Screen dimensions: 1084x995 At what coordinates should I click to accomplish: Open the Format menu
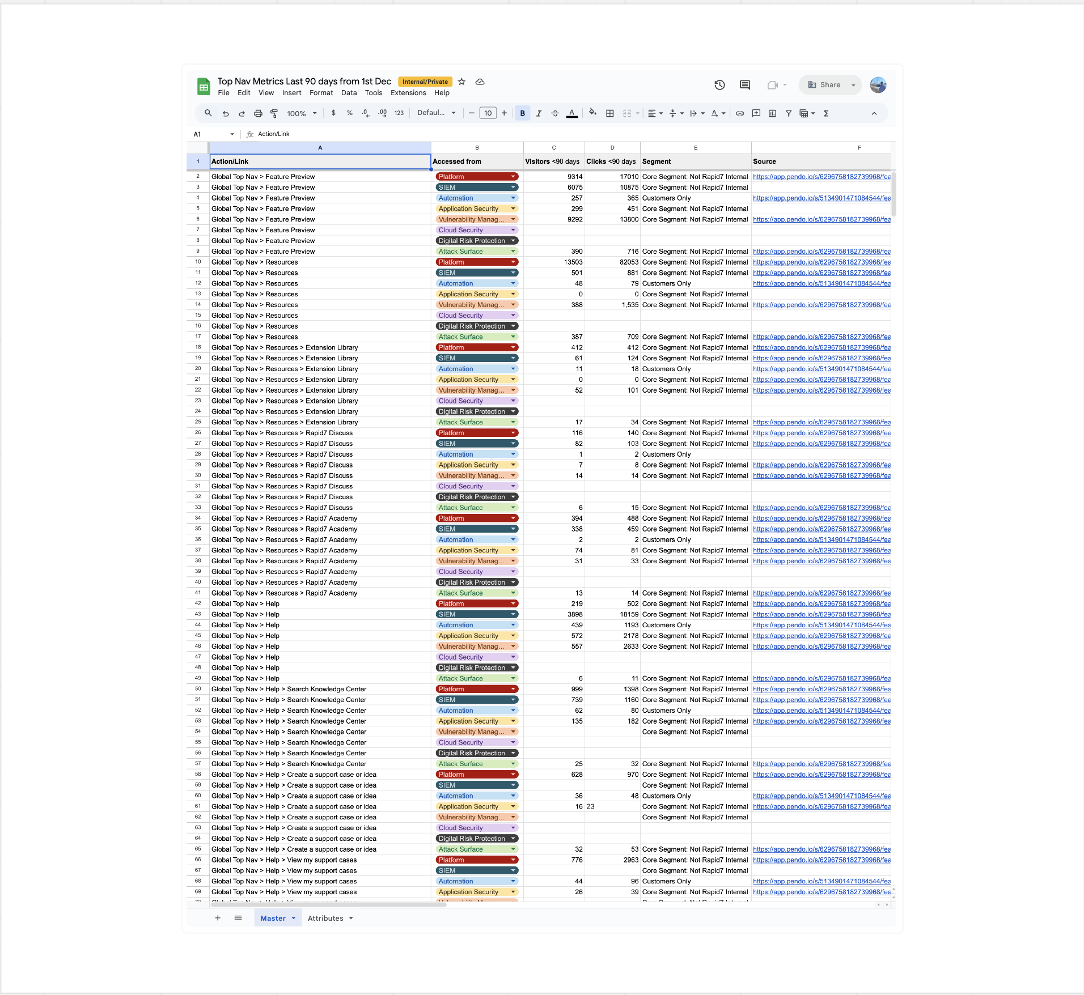pyautogui.click(x=321, y=93)
